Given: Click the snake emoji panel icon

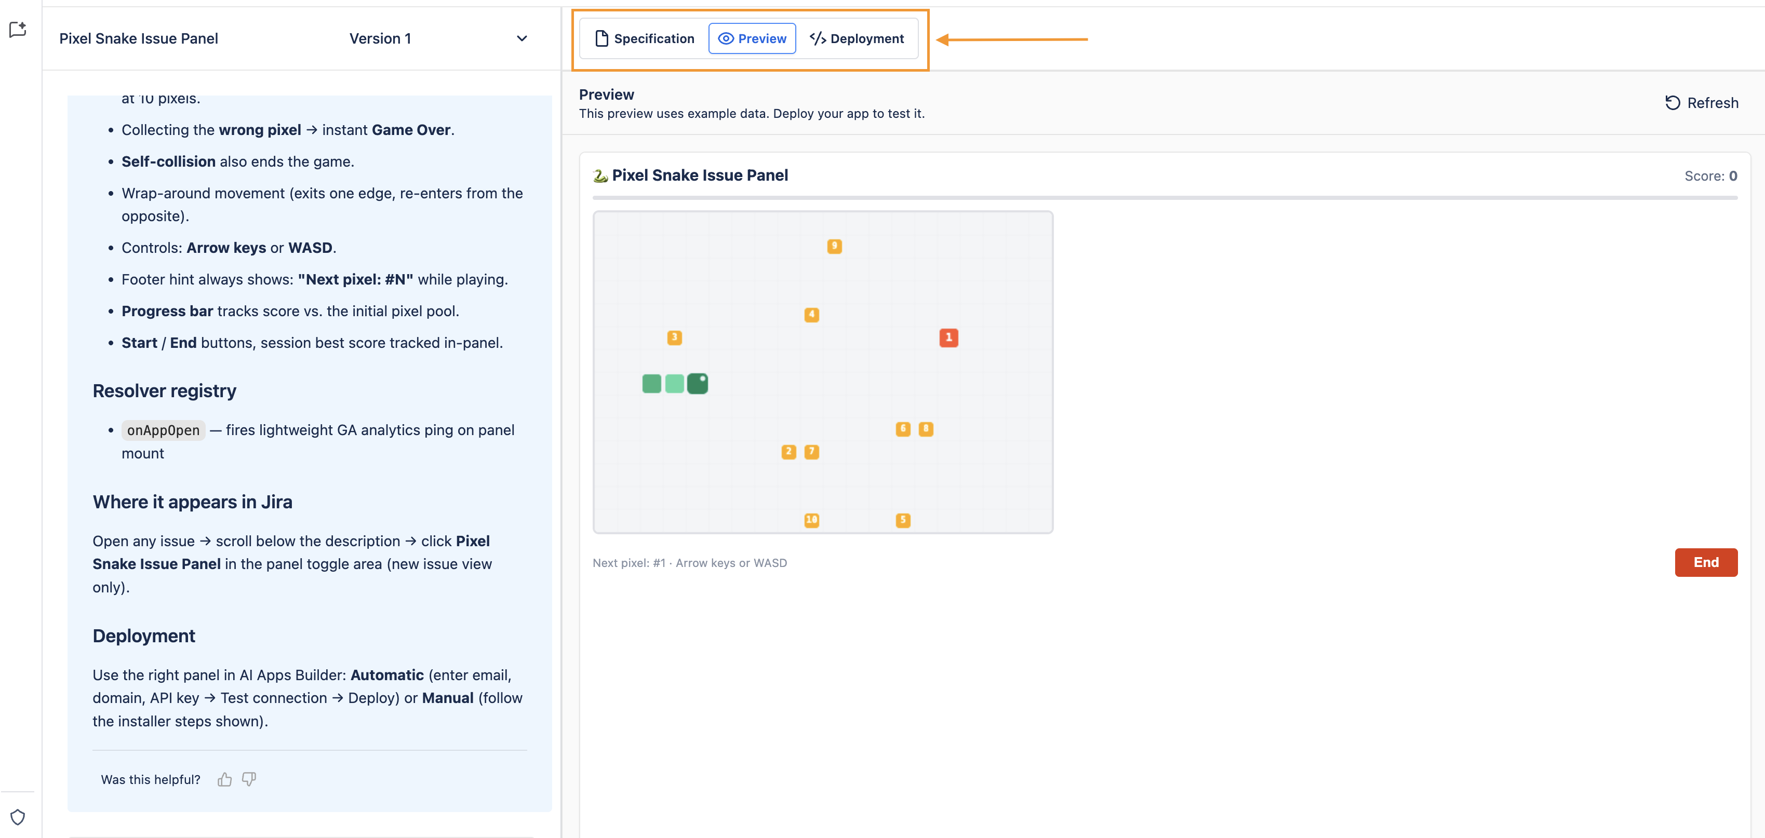Looking at the screenshot, I should click(600, 175).
